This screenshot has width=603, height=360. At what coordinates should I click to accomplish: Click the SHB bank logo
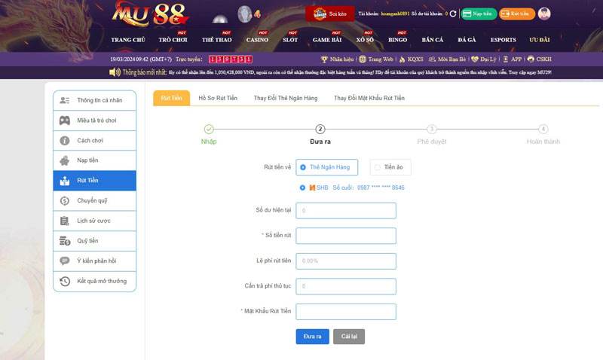312,188
